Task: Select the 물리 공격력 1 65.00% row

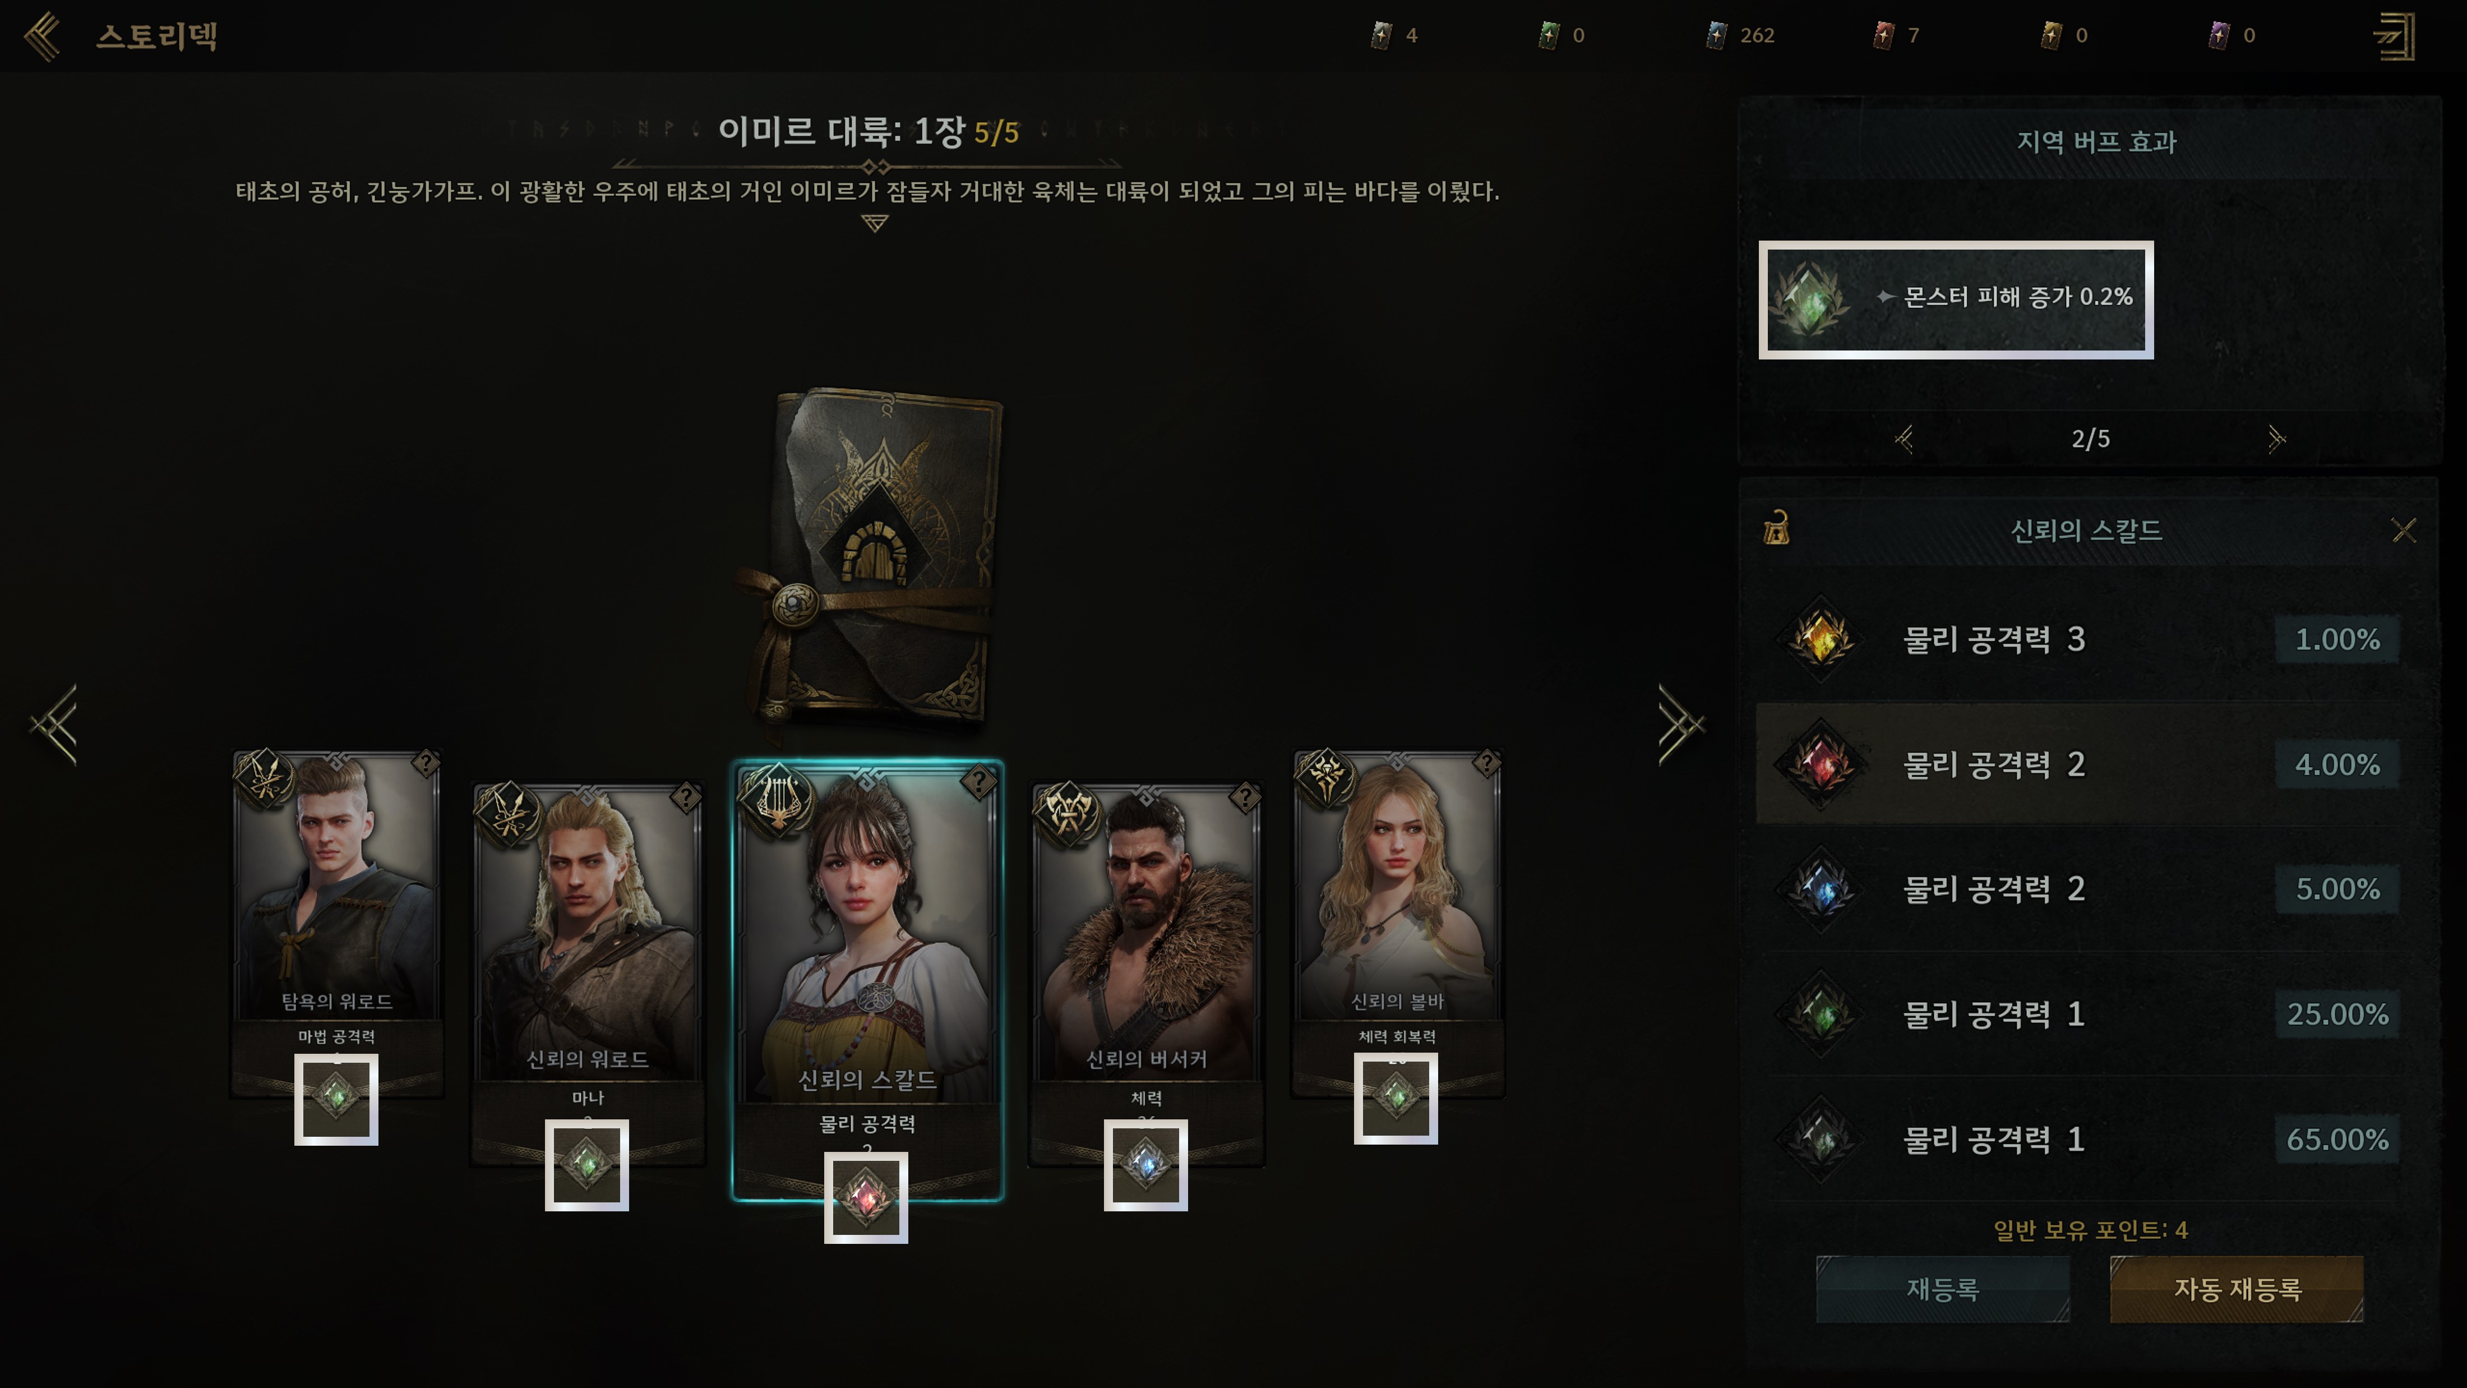Action: (2088, 1139)
